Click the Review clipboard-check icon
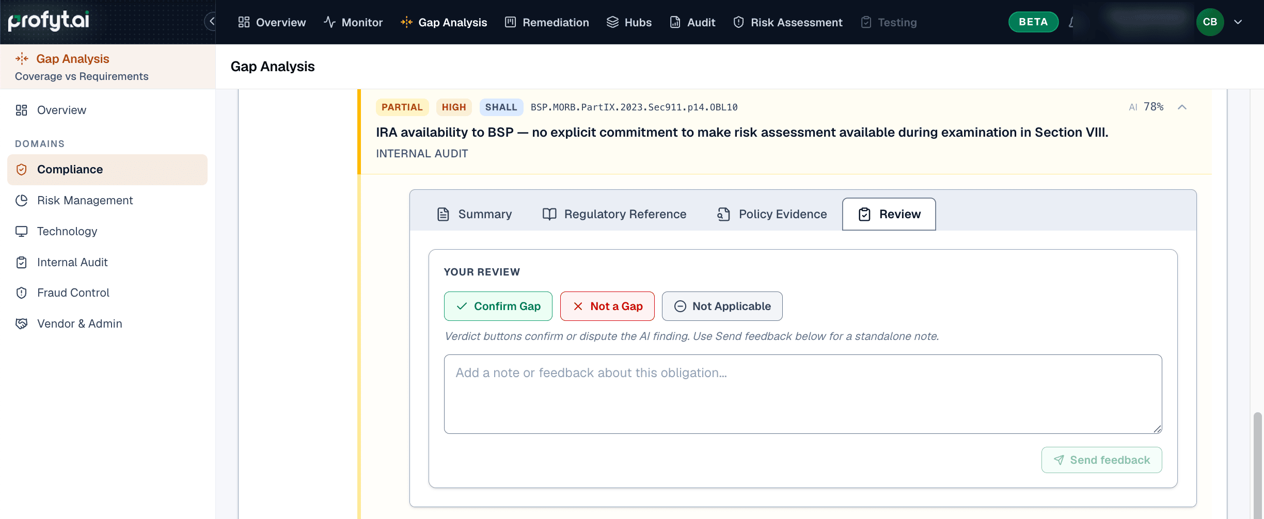The height and width of the screenshot is (519, 1264). pyautogui.click(x=864, y=214)
